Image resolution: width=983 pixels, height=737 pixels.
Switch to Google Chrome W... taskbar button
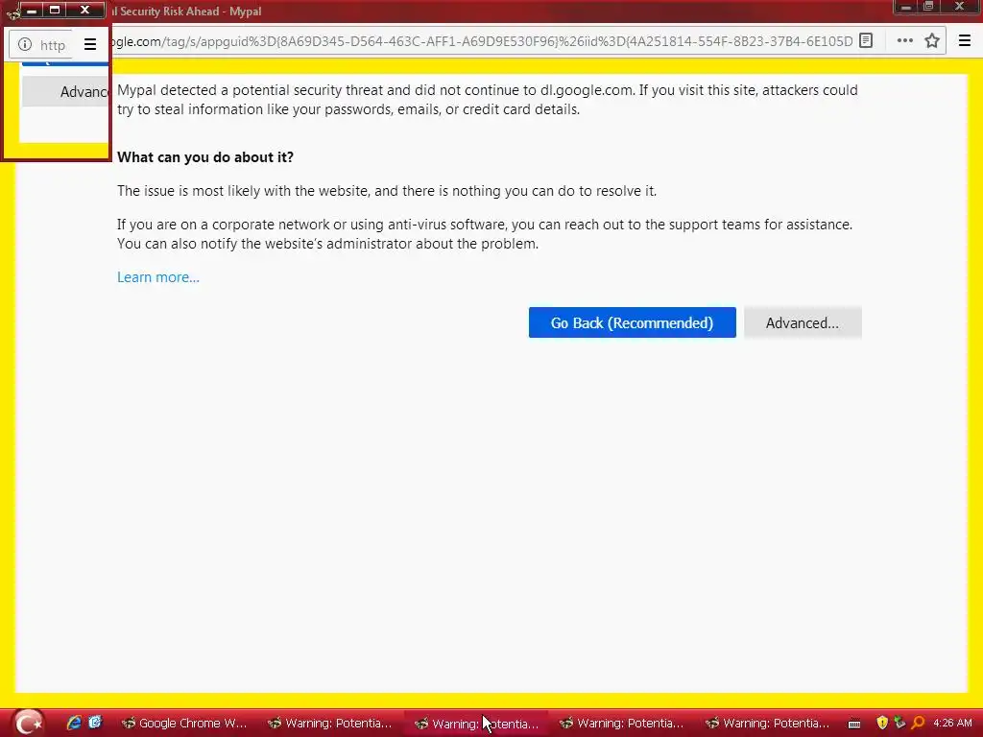[x=183, y=724]
